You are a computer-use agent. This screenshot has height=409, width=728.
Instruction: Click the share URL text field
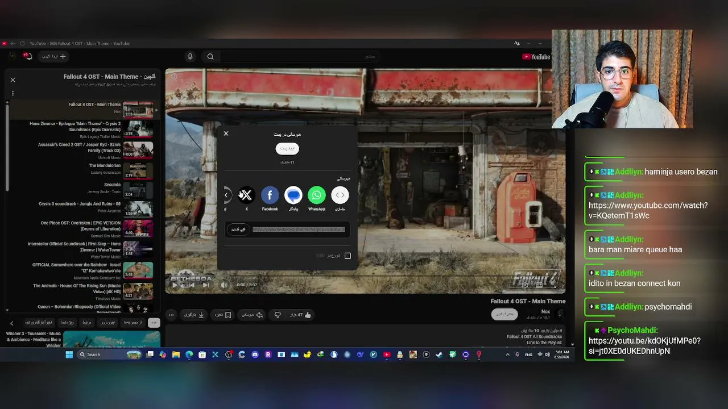pyautogui.click(x=299, y=229)
